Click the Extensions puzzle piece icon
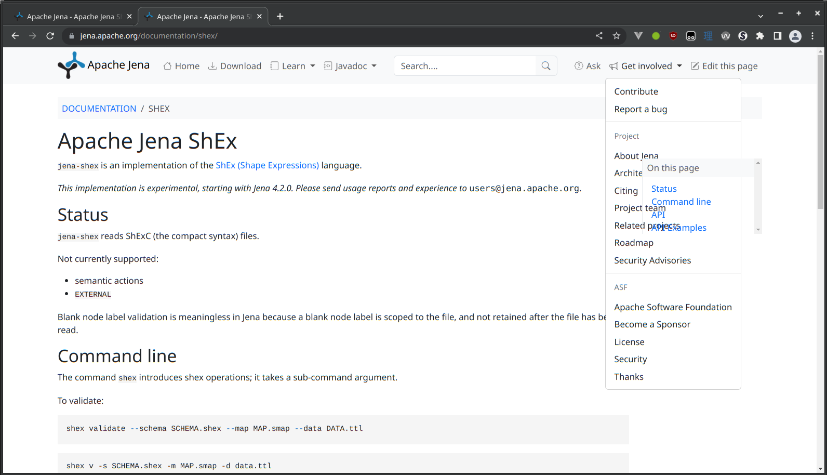This screenshot has height=475, width=827. pyautogui.click(x=760, y=36)
